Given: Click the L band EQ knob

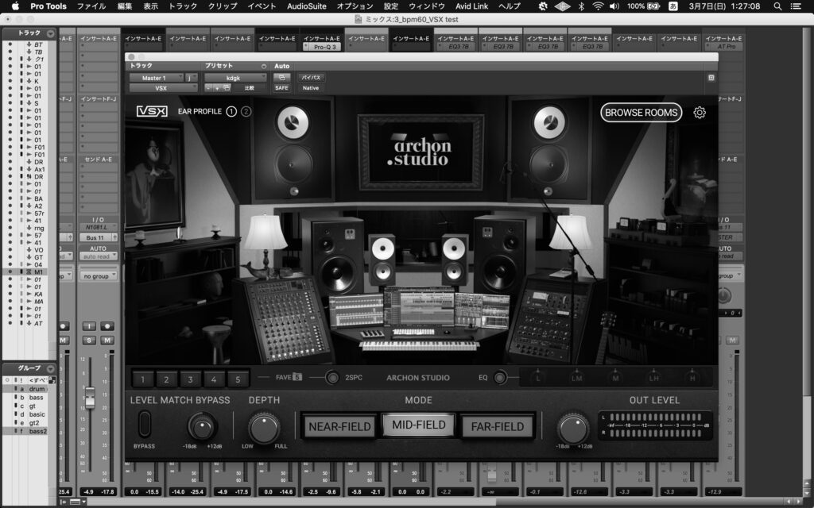Looking at the screenshot, I should click(538, 377).
